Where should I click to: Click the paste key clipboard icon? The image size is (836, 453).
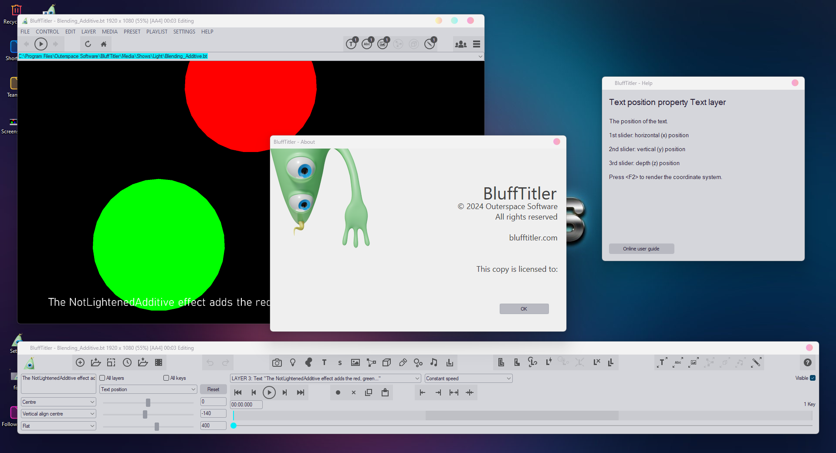385,392
